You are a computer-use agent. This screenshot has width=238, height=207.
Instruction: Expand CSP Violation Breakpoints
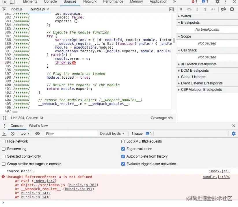[x=207, y=90]
